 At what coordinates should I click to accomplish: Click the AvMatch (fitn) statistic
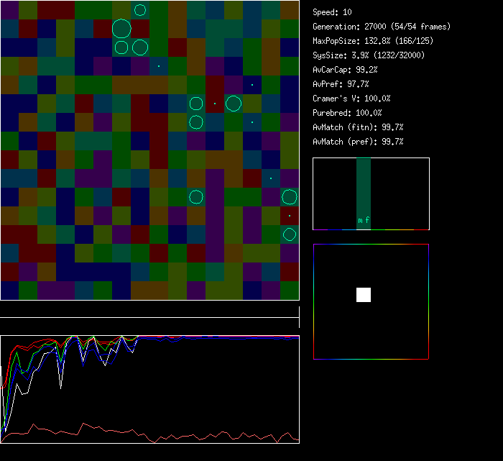click(358, 127)
